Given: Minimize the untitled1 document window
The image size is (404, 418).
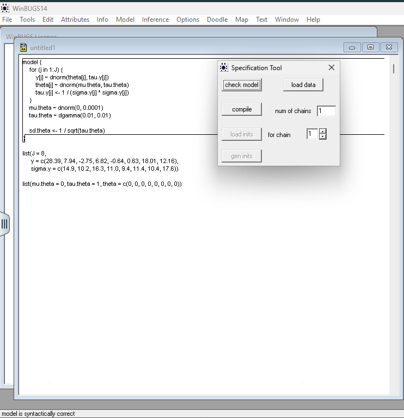Looking at the screenshot, I should 352,47.
